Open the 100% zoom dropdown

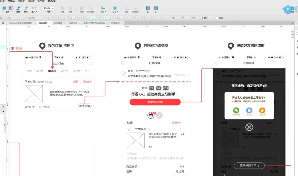(49, 8)
